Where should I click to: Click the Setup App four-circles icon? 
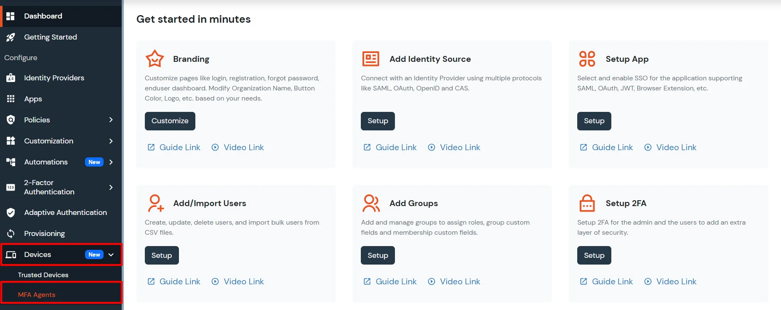[x=587, y=59]
